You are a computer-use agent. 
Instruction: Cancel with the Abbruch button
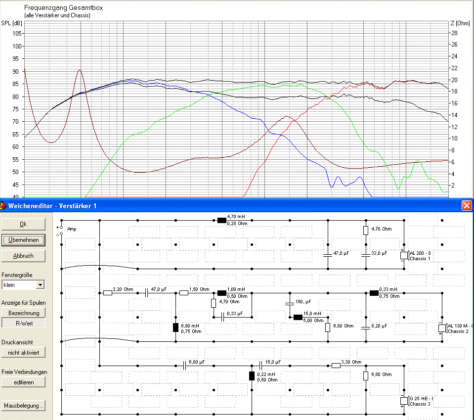(x=24, y=256)
